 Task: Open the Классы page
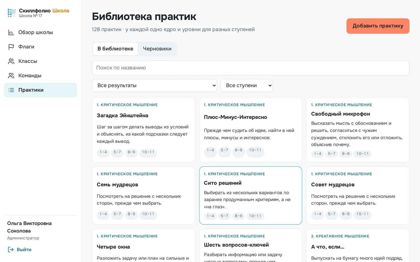[x=40, y=61]
